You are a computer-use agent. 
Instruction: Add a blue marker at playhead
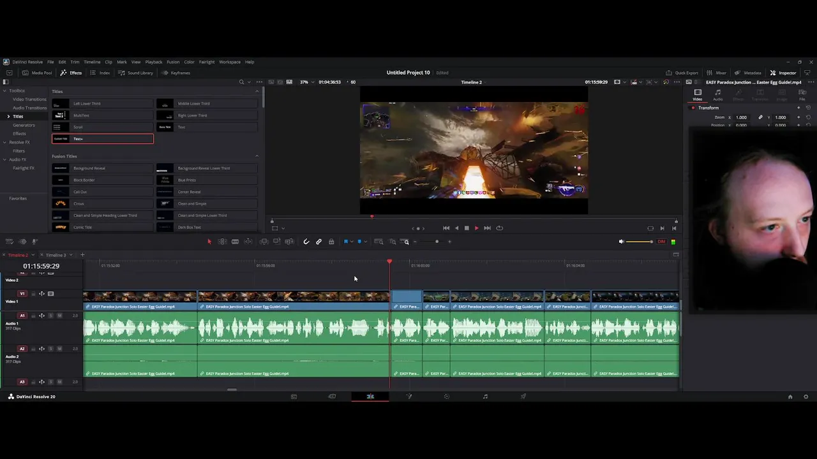[359, 242]
